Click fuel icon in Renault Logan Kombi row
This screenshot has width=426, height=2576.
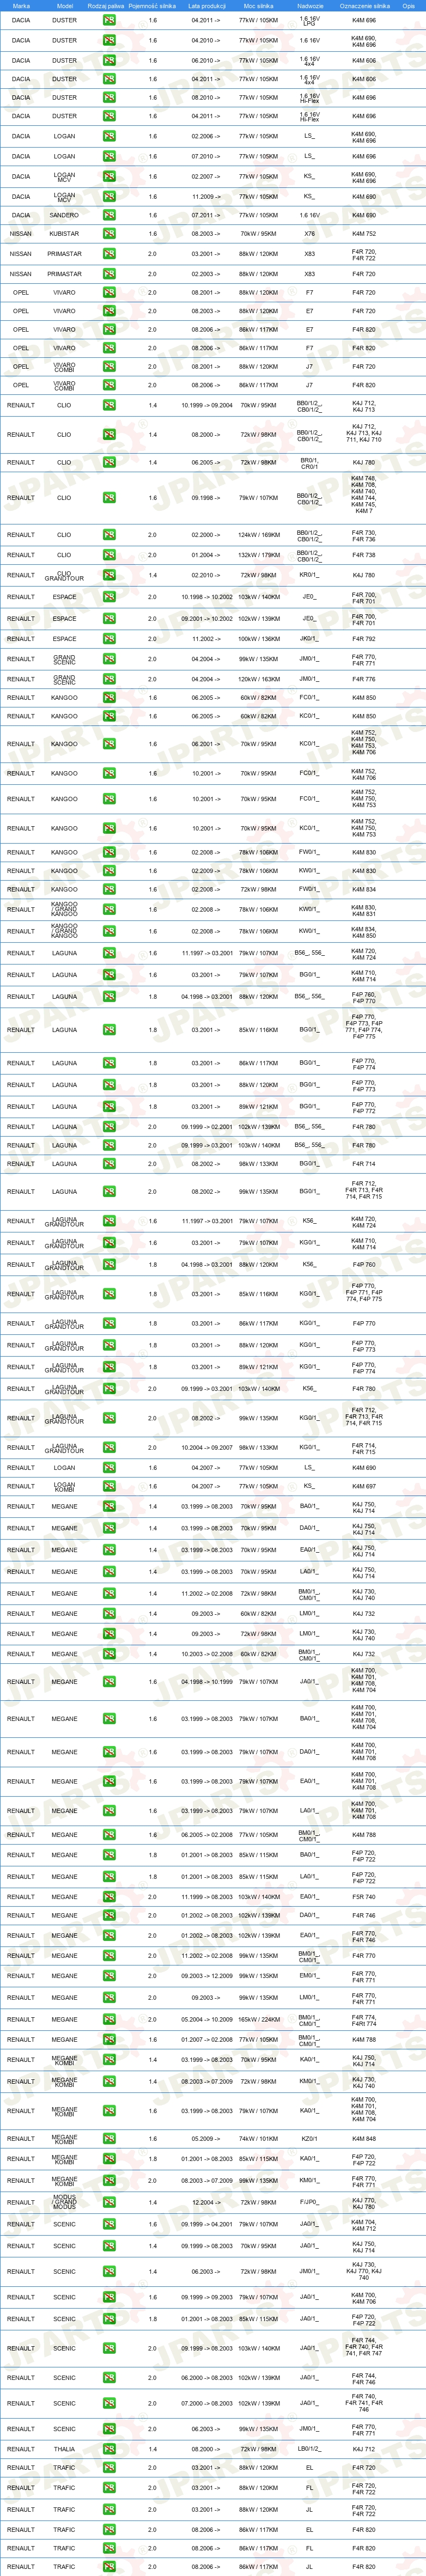(109, 1486)
